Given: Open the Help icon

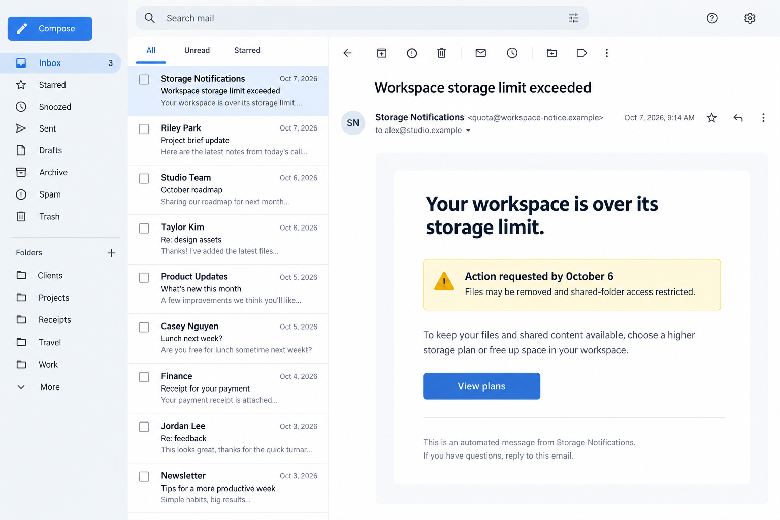Looking at the screenshot, I should [712, 18].
